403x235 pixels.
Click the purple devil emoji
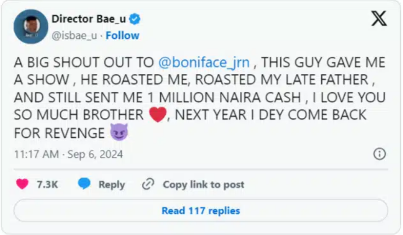pyautogui.click(x=119, y=134)
